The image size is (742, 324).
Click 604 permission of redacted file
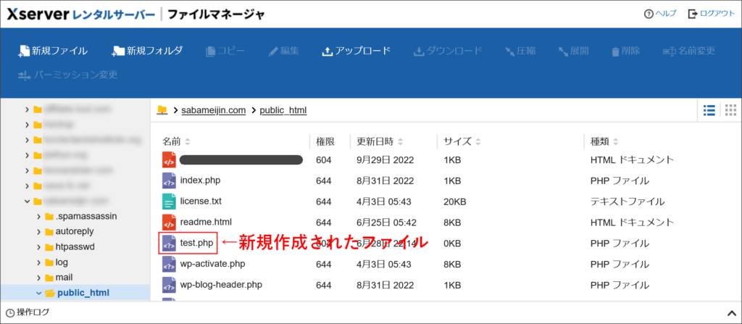324,160
